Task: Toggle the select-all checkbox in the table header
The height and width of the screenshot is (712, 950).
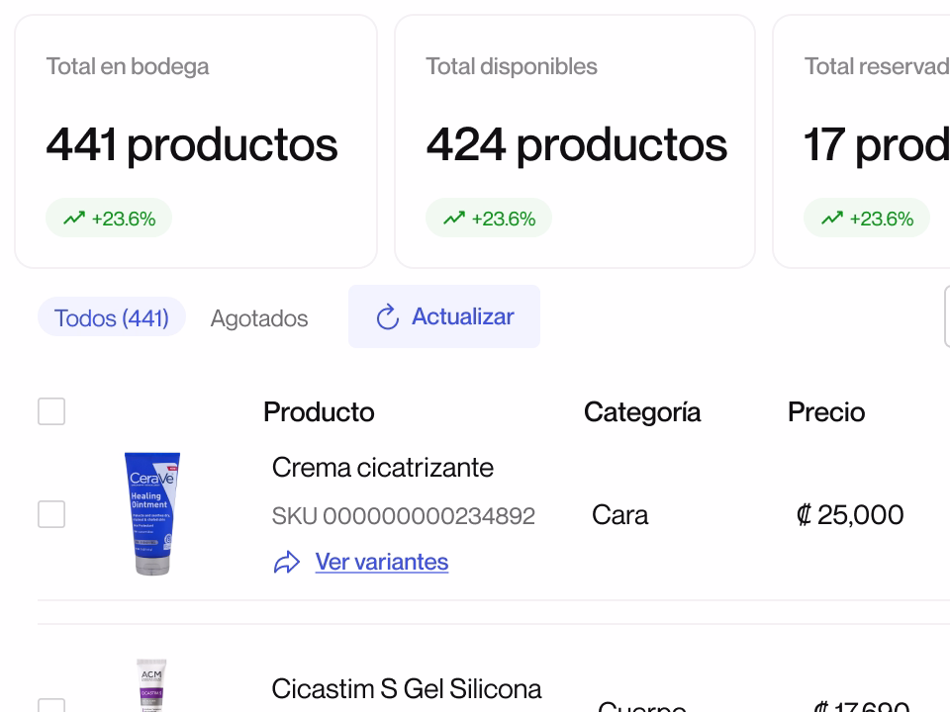Action: (51, 411)
